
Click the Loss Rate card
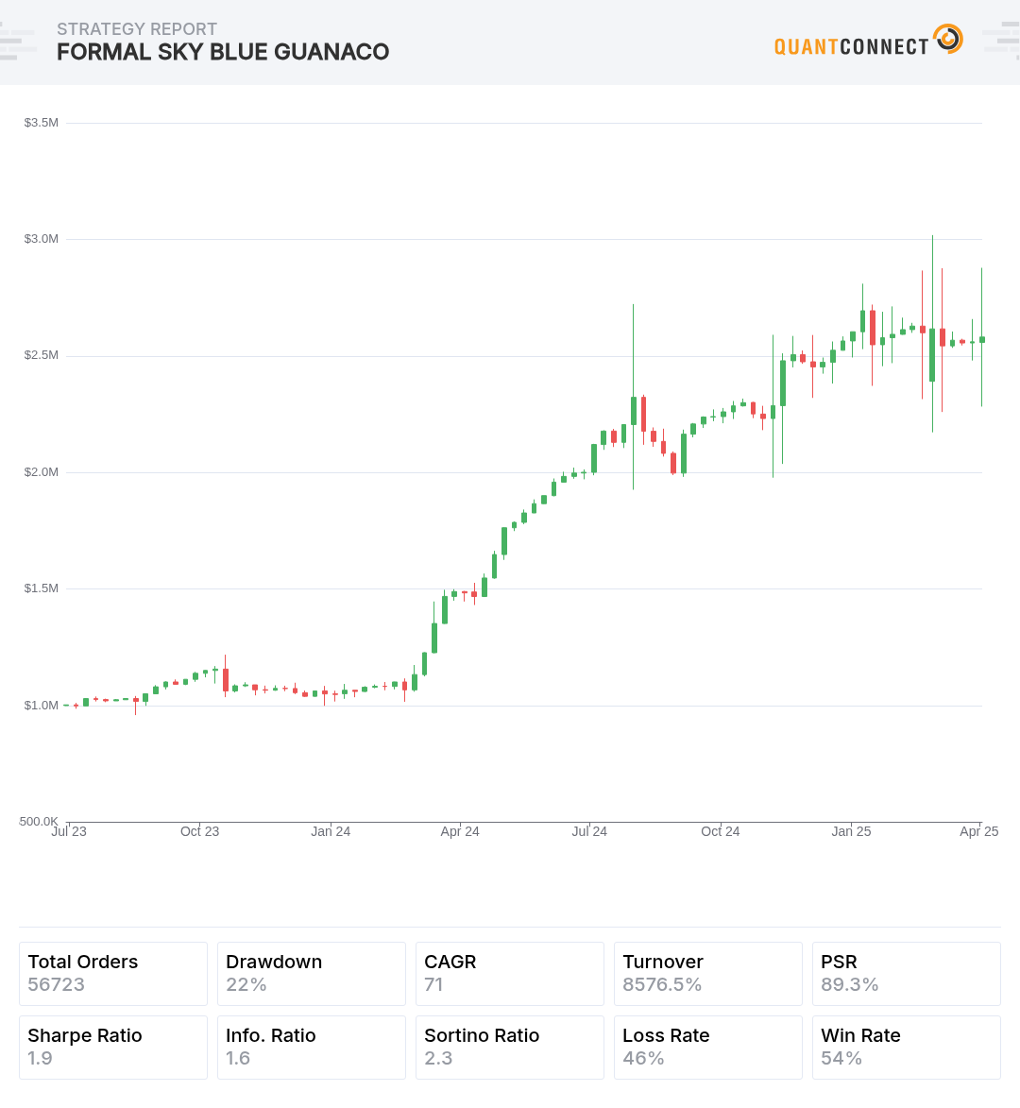(x=708, y=1047)
